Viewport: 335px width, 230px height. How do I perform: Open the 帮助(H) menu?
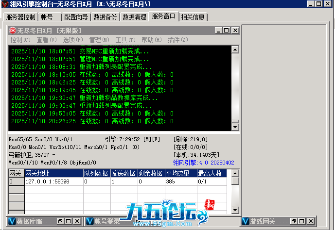[152, 40]
